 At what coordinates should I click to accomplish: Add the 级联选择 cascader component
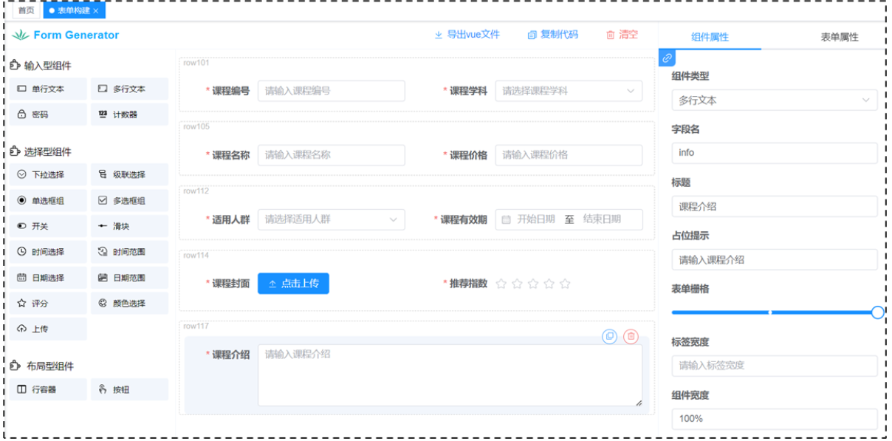coord(128,175)
